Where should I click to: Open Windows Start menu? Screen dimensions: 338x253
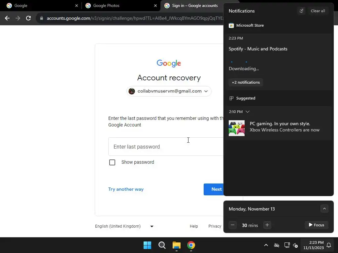click(x=148, y=245)
